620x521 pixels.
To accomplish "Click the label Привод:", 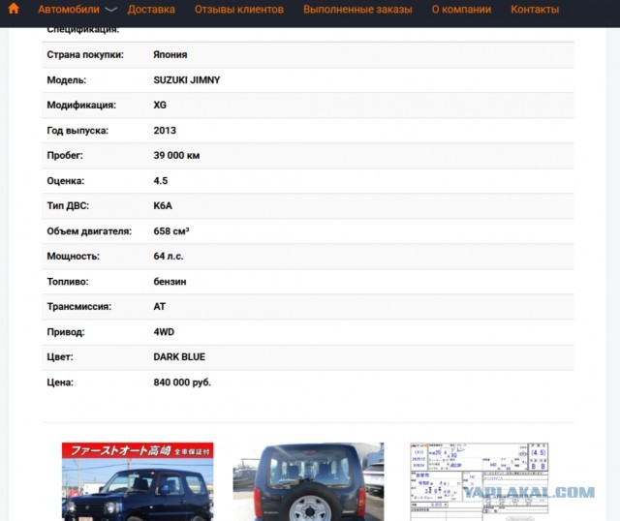I will pyautogui.click(x=66, y=331).
